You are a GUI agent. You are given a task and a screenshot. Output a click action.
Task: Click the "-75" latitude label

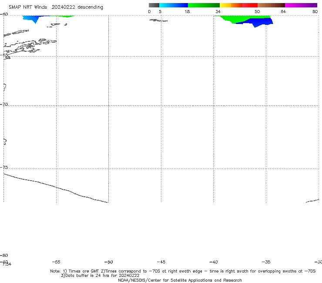pos(4,167)
